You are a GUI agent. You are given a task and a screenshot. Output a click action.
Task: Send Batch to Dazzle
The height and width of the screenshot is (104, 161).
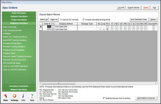(x=146, y=98)
